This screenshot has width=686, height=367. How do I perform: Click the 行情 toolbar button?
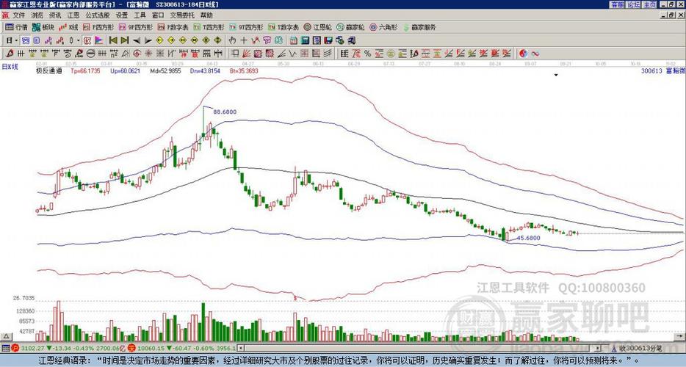16,27
